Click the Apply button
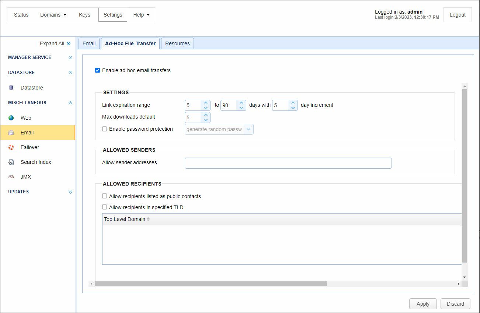The width and height of the screenshot is (480, 313). (423, 304)
